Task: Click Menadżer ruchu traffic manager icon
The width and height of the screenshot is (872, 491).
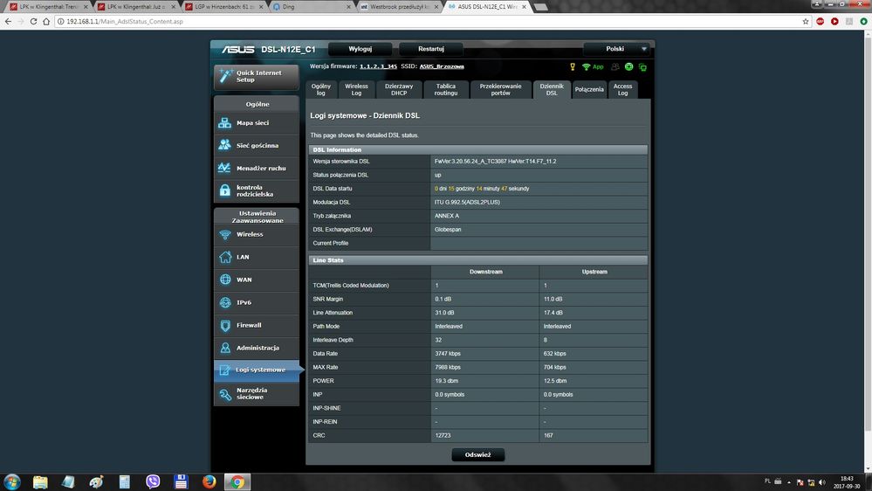Action: click(225, 168)
